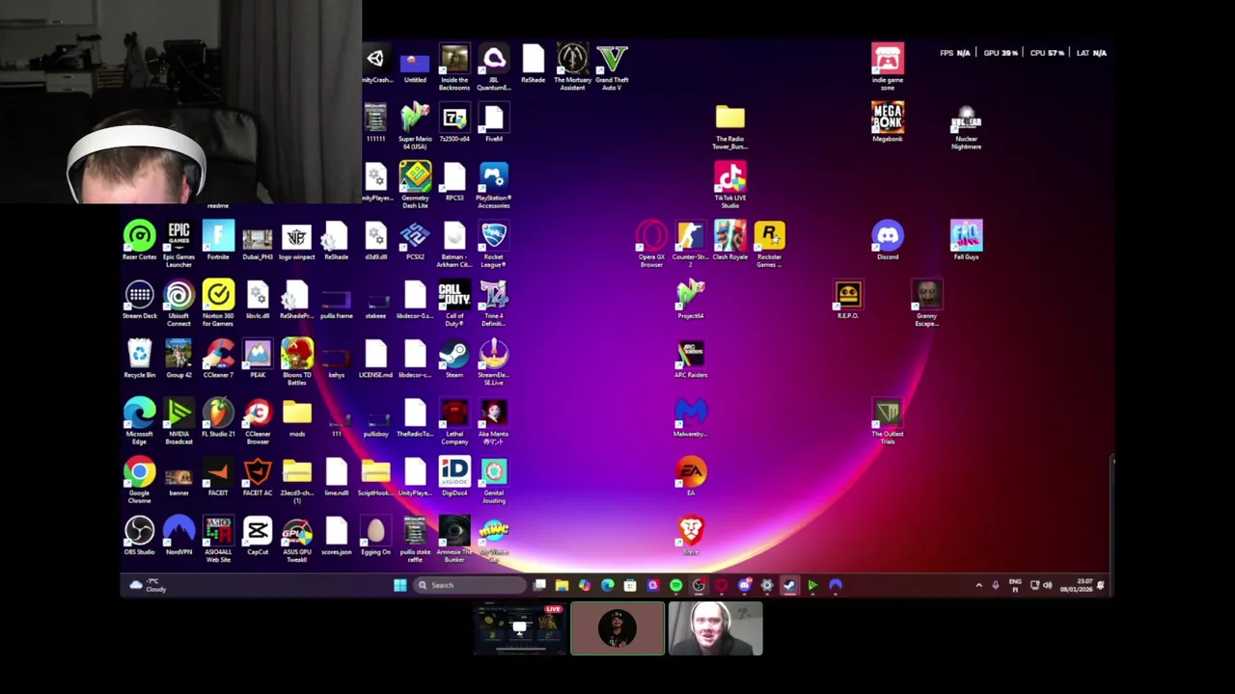Select the Fortnite desktop icon
The width and height of the screenshot is (1235, 694).
point(218,240)
